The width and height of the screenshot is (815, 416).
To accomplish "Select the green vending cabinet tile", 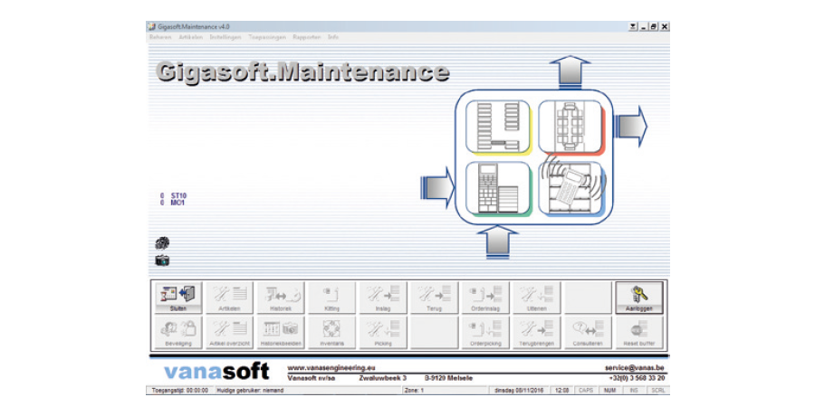I will point(498,188).
